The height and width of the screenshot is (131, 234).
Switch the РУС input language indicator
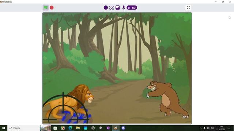coord(213,128)
